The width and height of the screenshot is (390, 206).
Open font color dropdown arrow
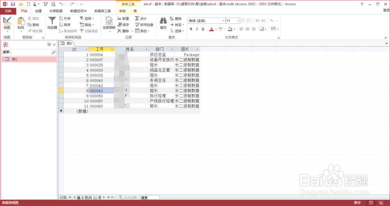click(x=216, y=29)
